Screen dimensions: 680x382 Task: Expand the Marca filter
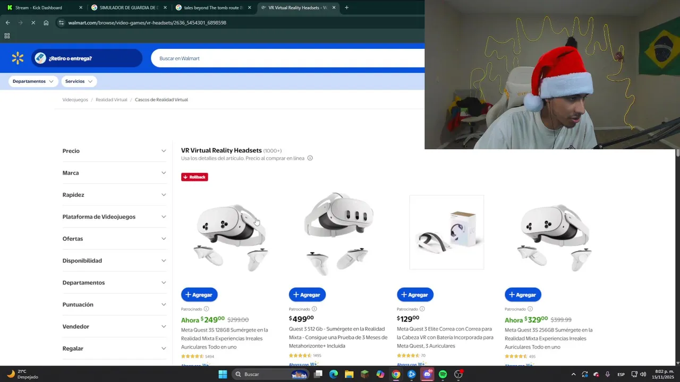tap(114, 173)
